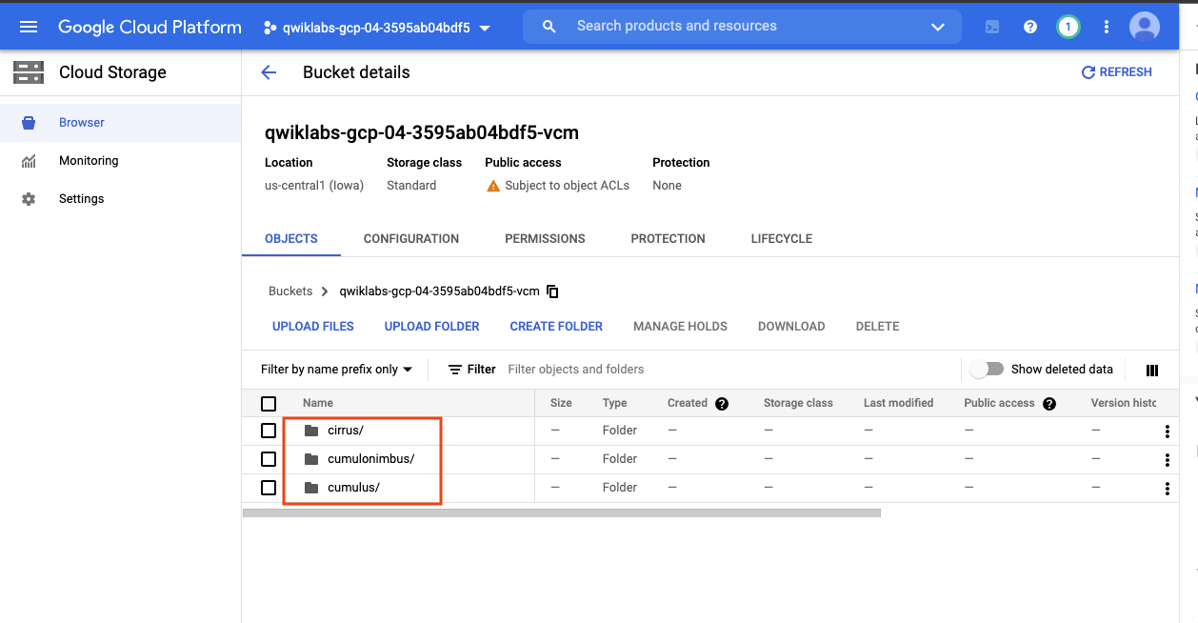Click the DELETE button

click(x=878, y=327)
